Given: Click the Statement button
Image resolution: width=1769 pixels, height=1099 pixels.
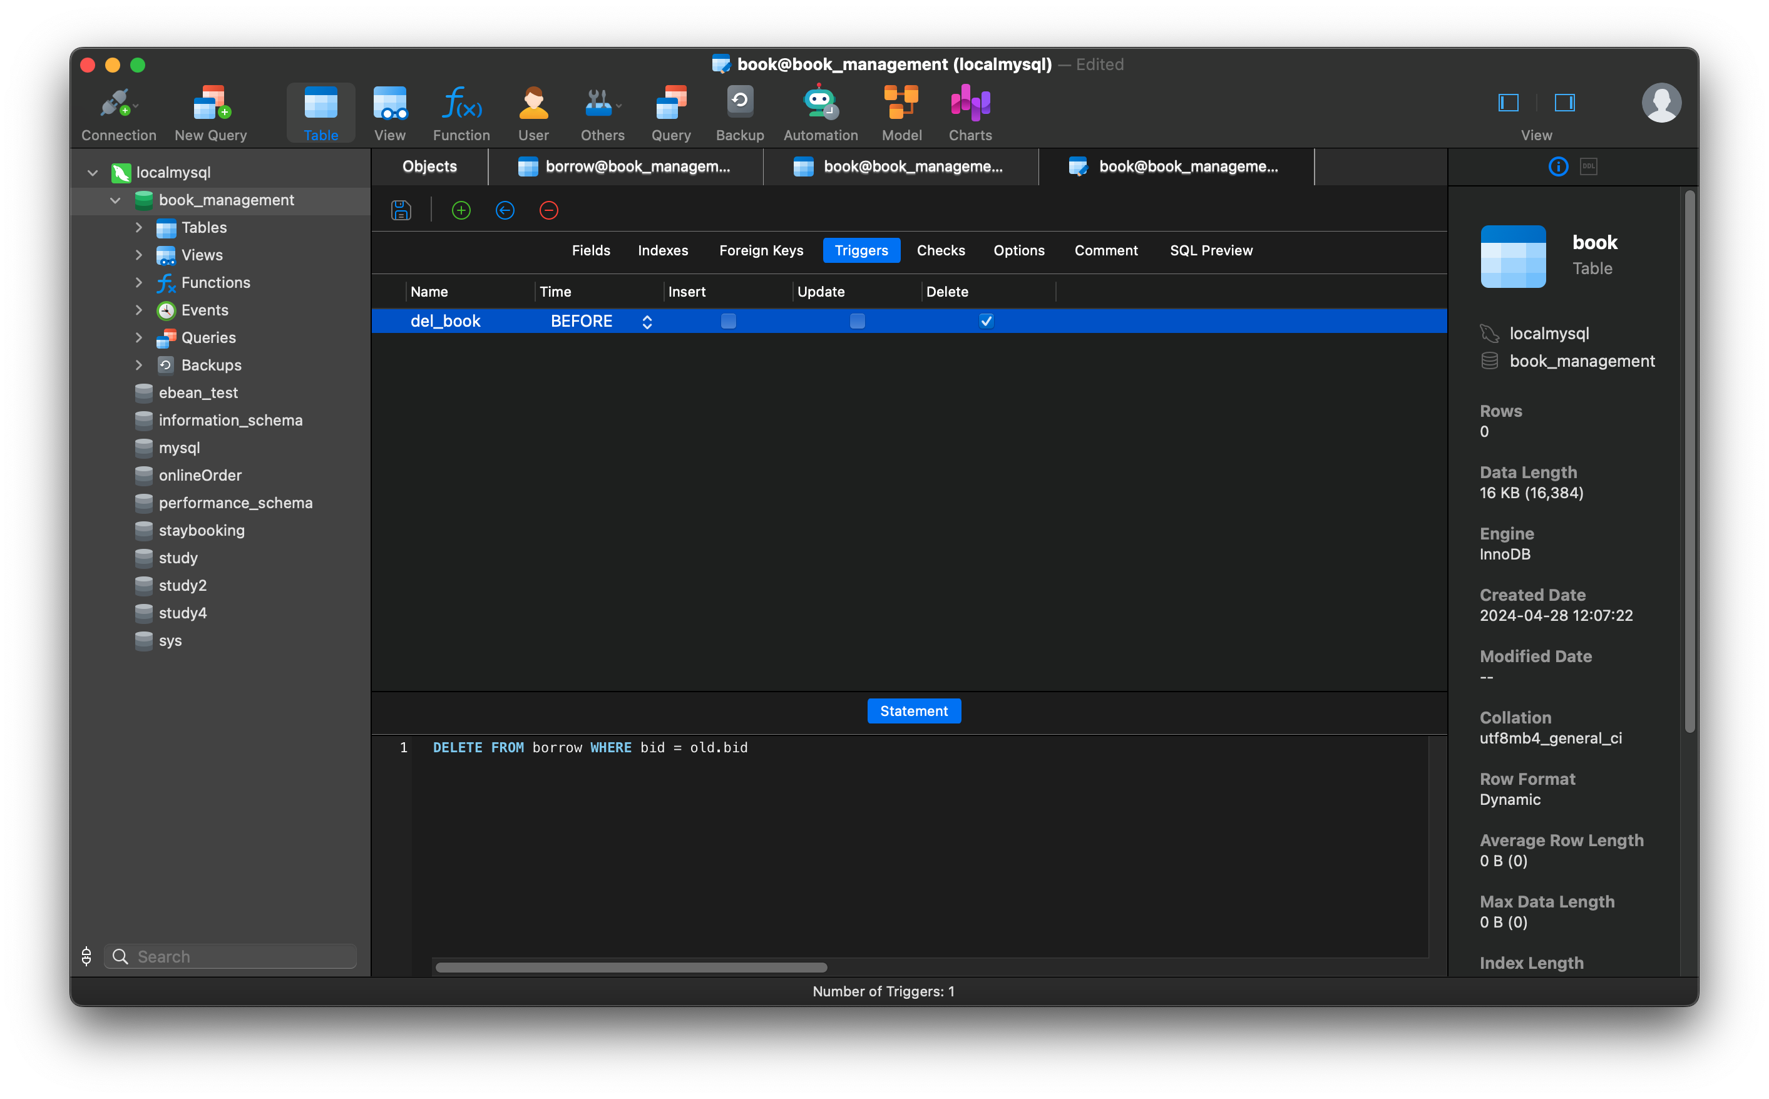Looking at the screenshot, I should click(913, 711).
